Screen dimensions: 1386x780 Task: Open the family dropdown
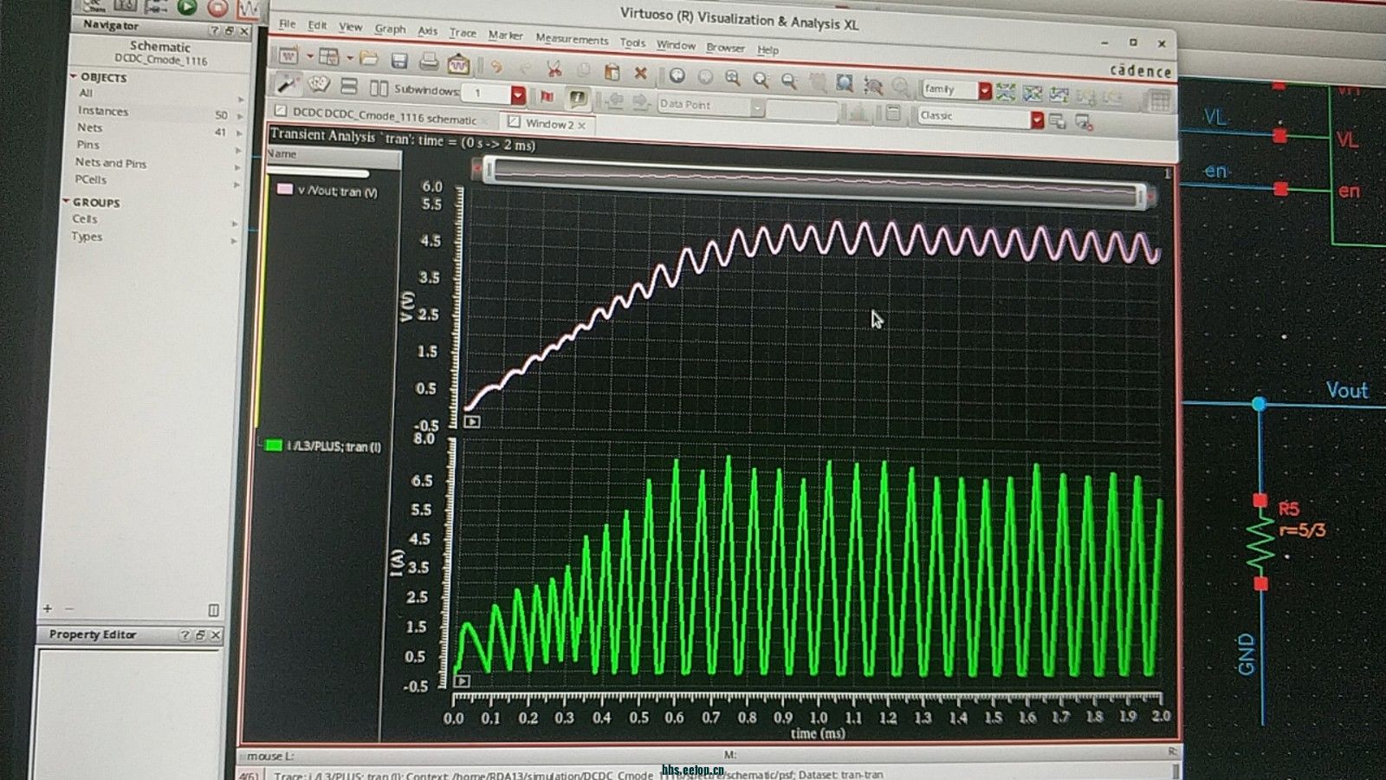click(x=985, y=90)
